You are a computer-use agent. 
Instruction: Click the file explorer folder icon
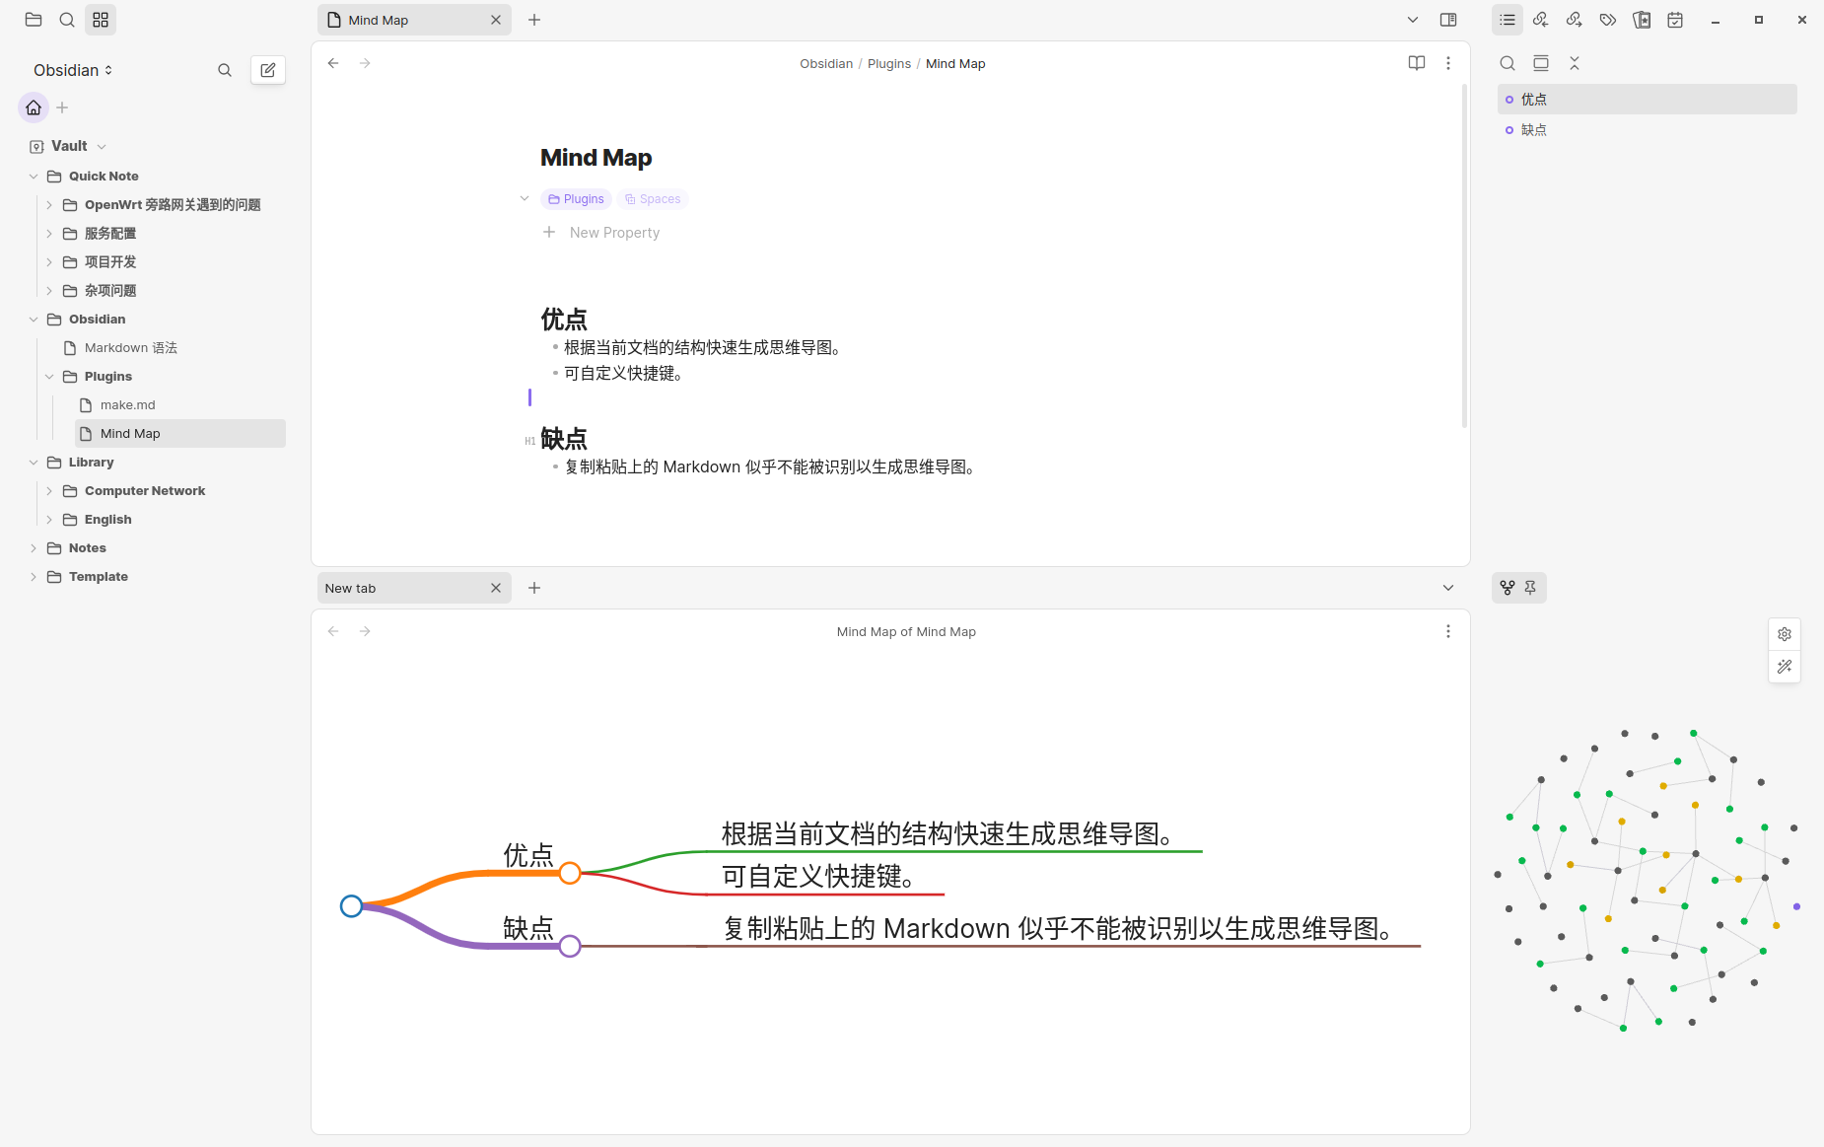click(34, 20)
